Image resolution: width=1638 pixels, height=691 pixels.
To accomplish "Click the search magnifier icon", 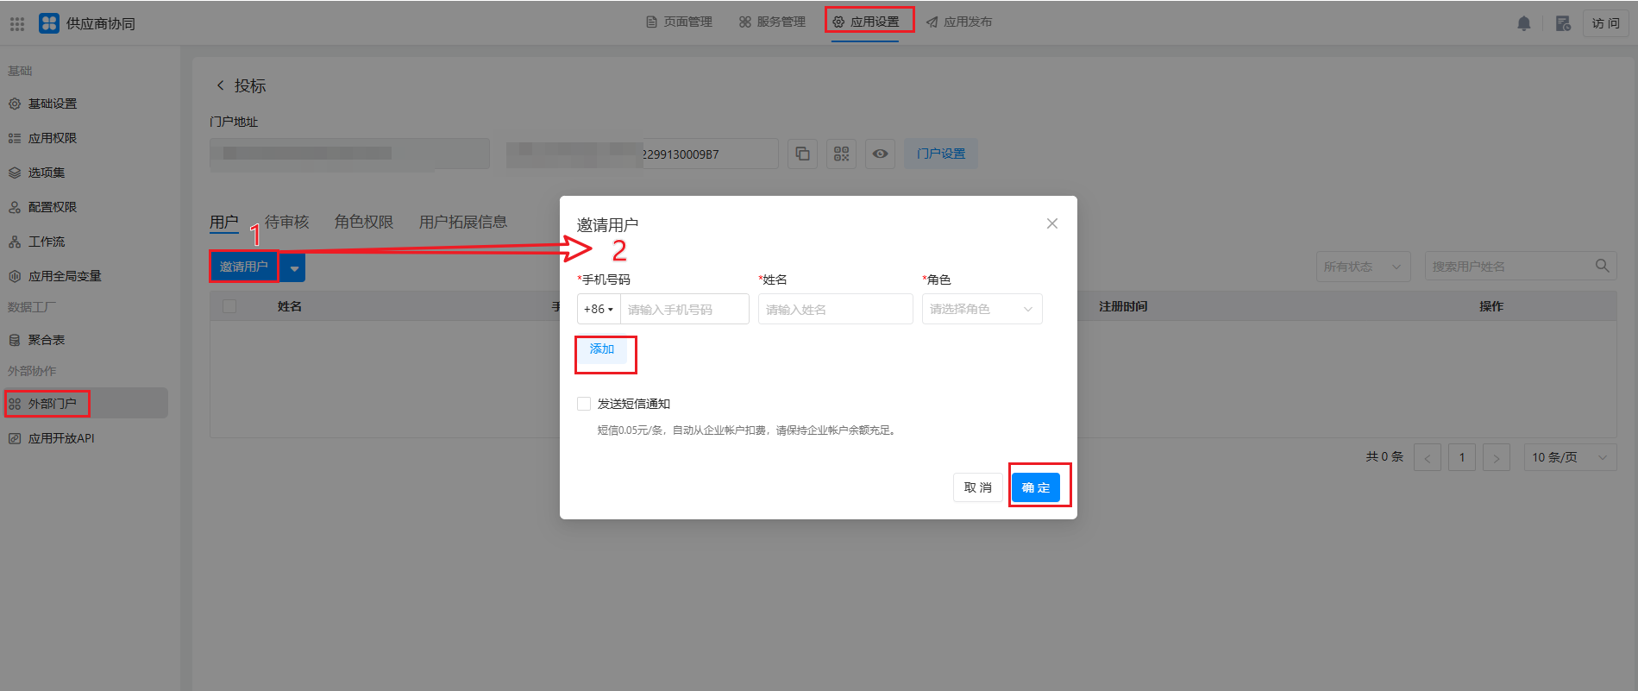I will tap(1602, 266).
